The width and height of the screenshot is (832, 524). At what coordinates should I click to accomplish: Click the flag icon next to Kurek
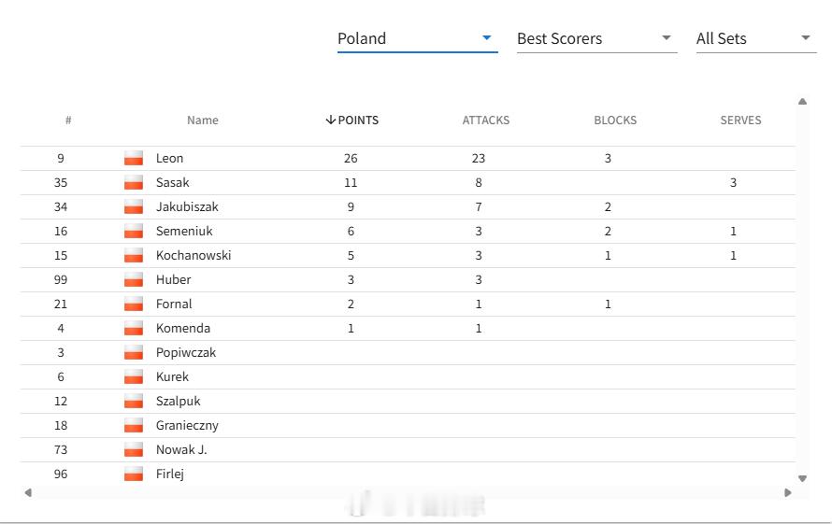click(134, 376)
